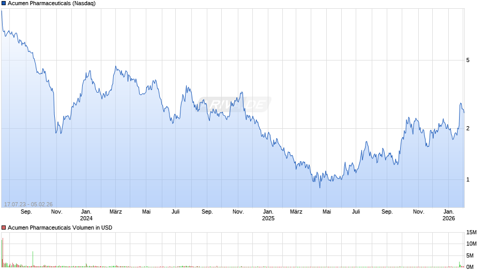
Task: Click the first 'Sep.' label of 2023
Action: coord(26,212)
